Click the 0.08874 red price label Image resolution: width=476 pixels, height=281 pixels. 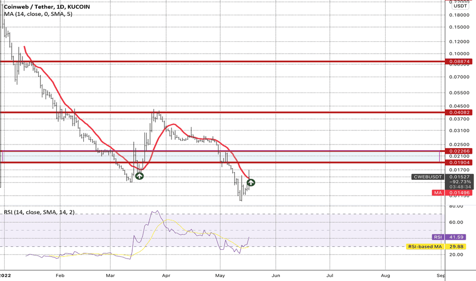pos(459,62)
